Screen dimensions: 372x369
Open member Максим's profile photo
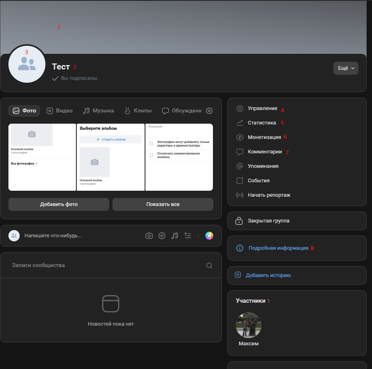(x=249, y=325)
